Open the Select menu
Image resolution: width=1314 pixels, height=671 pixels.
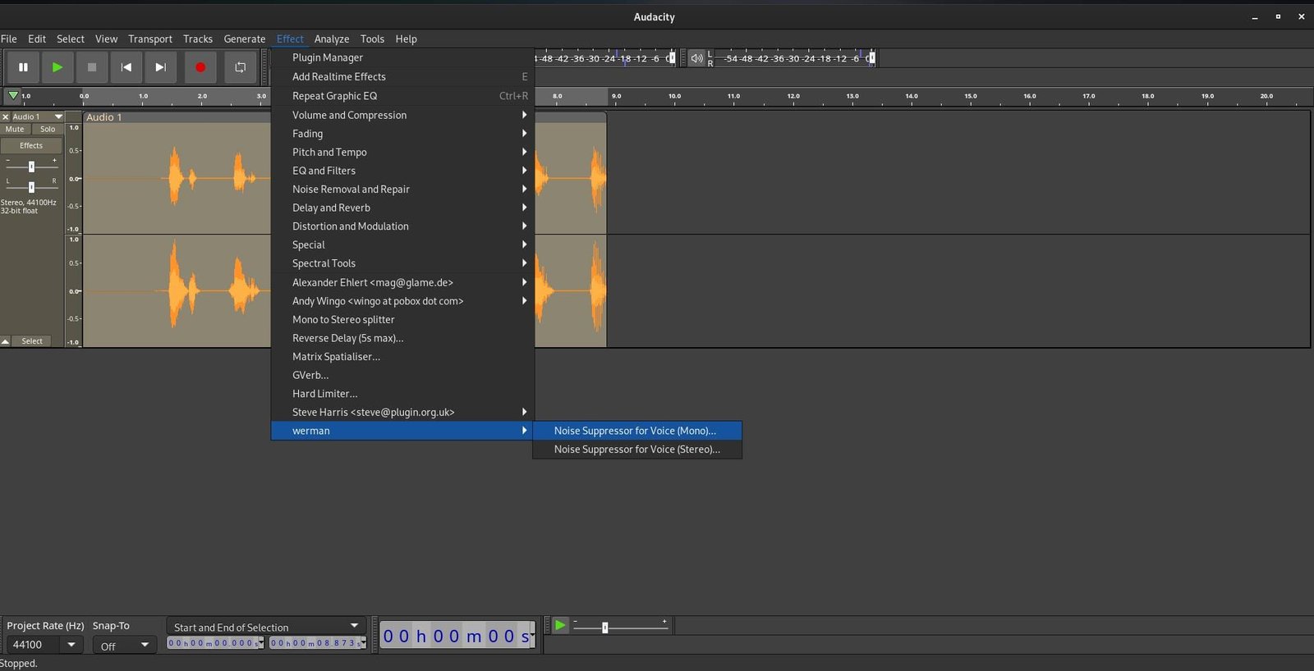(71, 39)
